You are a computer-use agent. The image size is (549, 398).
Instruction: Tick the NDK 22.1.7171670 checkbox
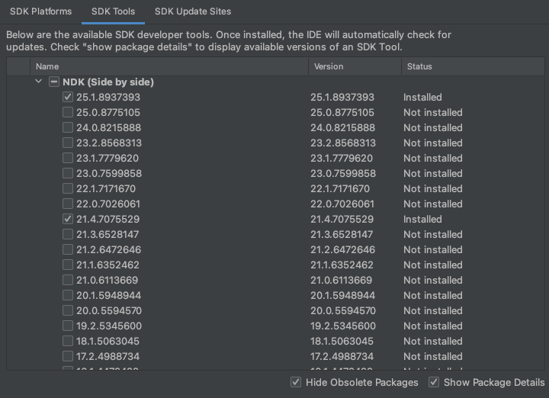69,188
